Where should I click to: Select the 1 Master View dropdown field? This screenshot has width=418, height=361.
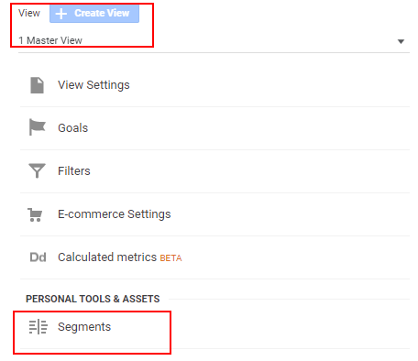pyautogui.click(x=214, y=40)
